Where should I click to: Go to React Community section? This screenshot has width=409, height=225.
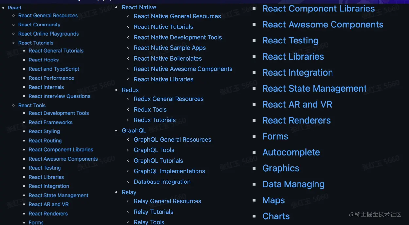point(39,25)
